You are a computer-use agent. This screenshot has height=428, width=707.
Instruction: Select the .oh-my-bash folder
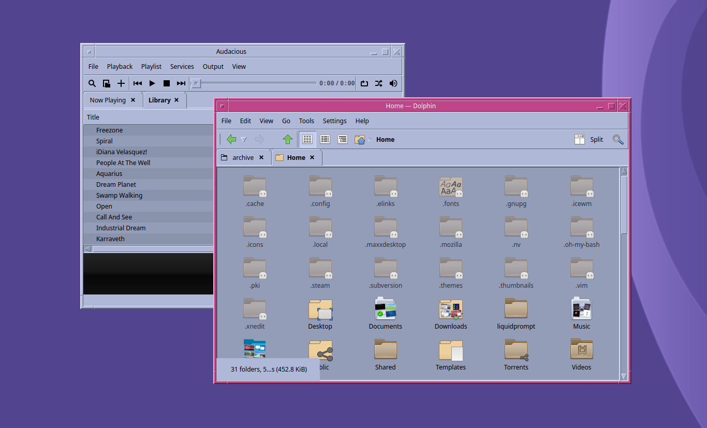point(582,231)
